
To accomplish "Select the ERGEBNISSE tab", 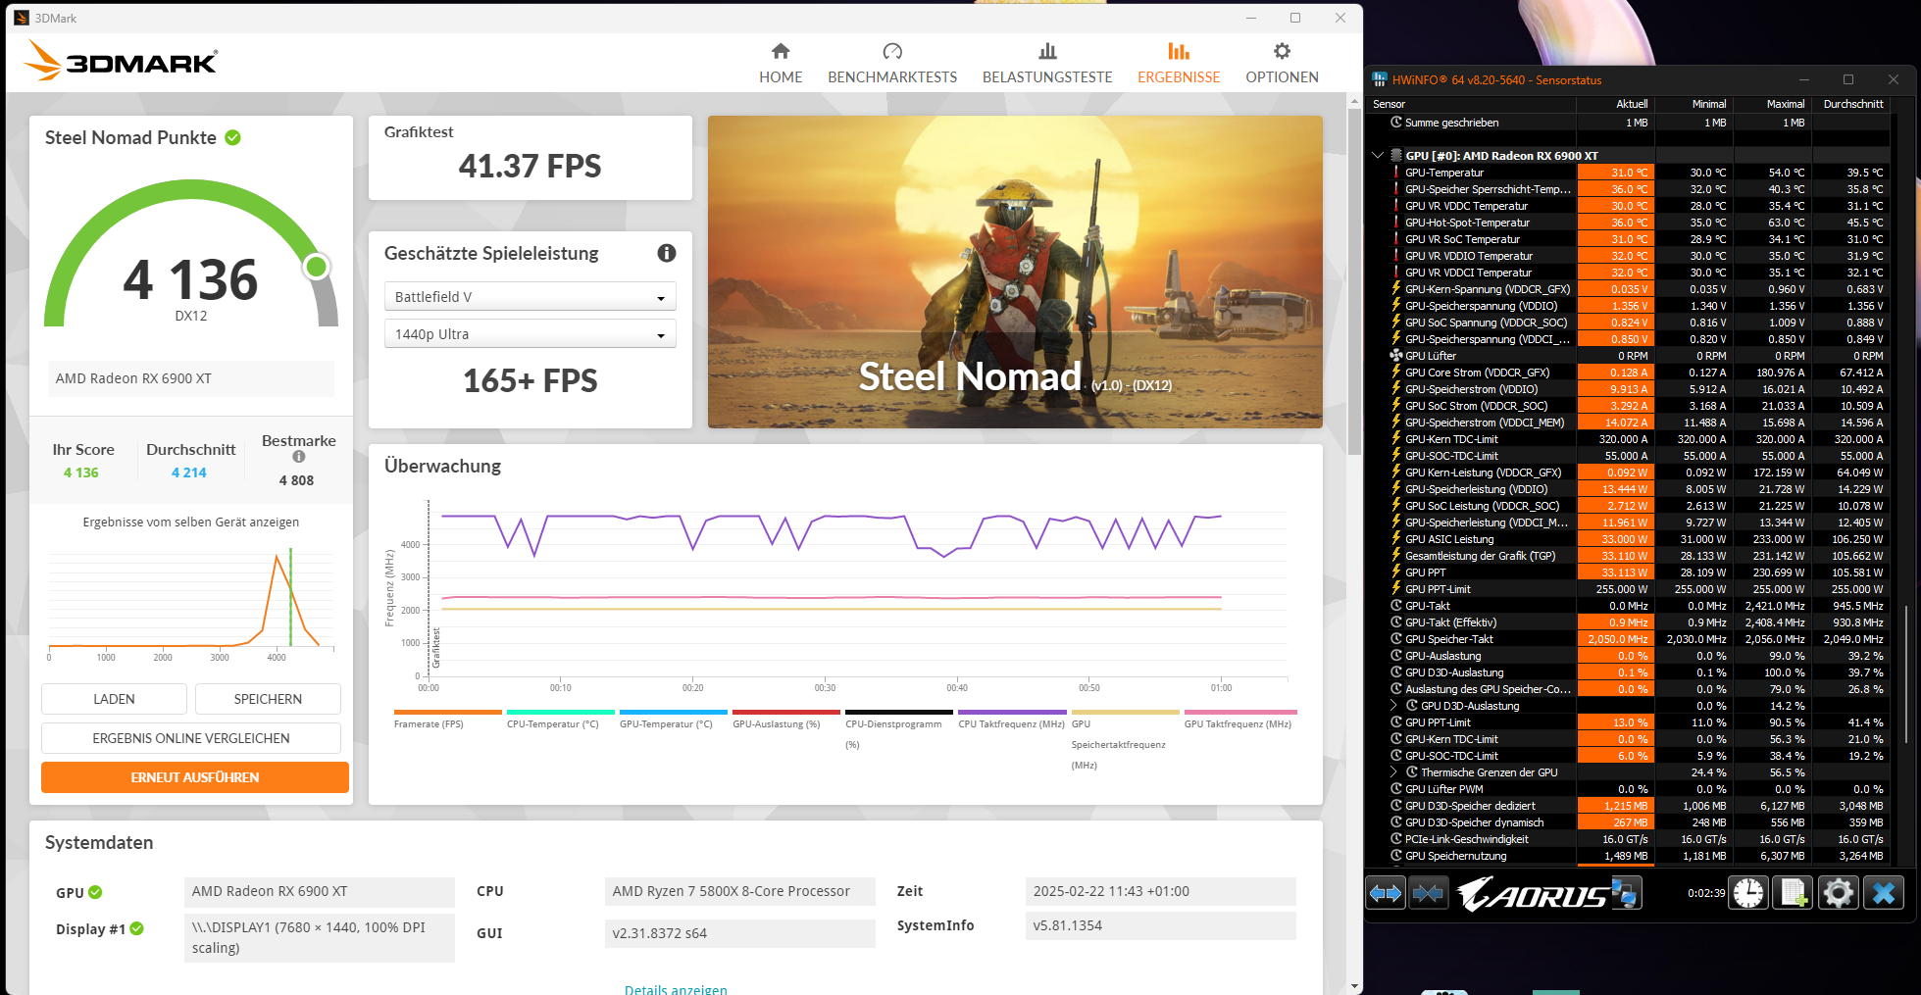I will pos(1179,64).
